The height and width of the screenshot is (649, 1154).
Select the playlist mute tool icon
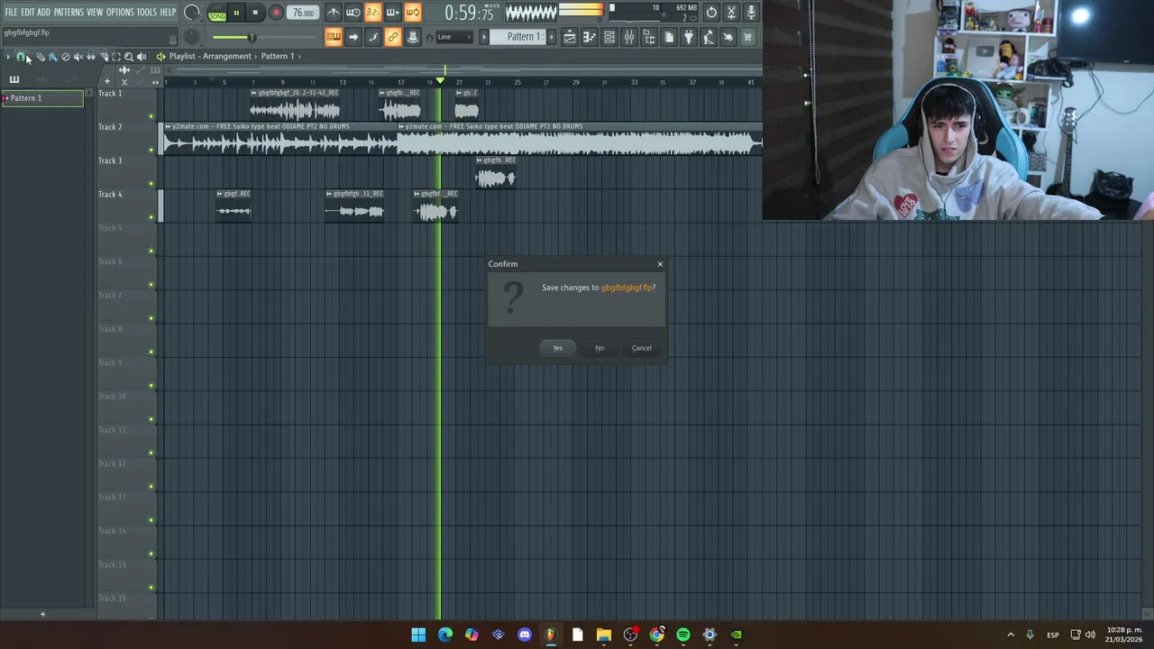[x=78, y=57]
